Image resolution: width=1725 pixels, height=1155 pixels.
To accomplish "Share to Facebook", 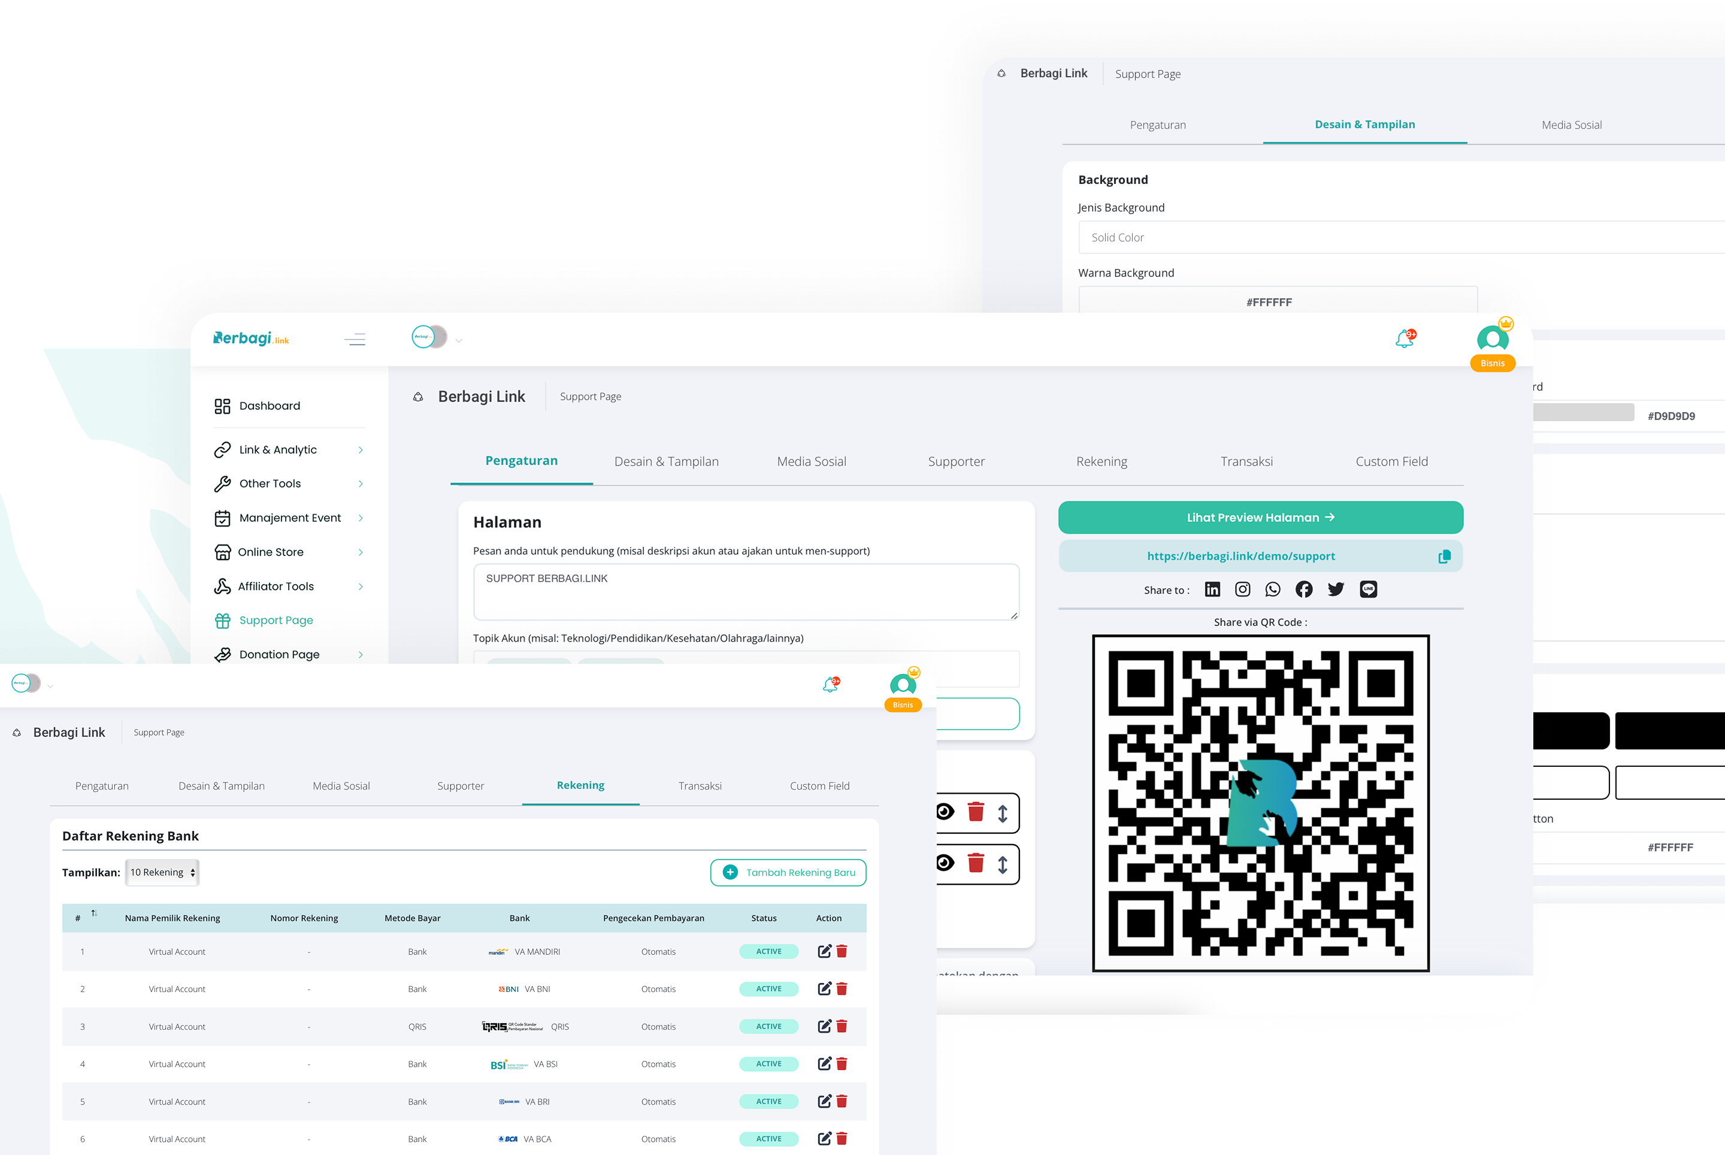I will pos(1304,589).
